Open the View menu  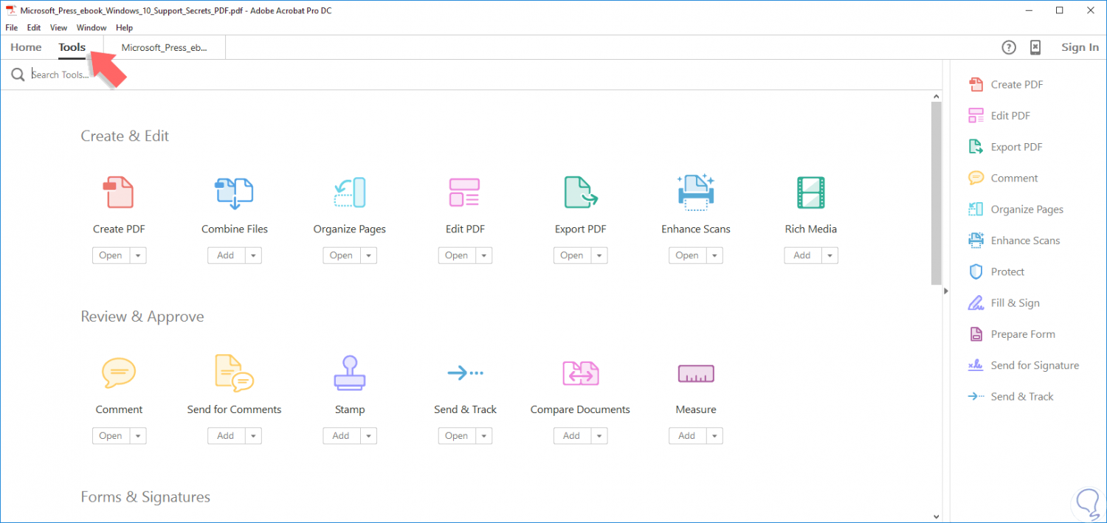tap(58, 27)
